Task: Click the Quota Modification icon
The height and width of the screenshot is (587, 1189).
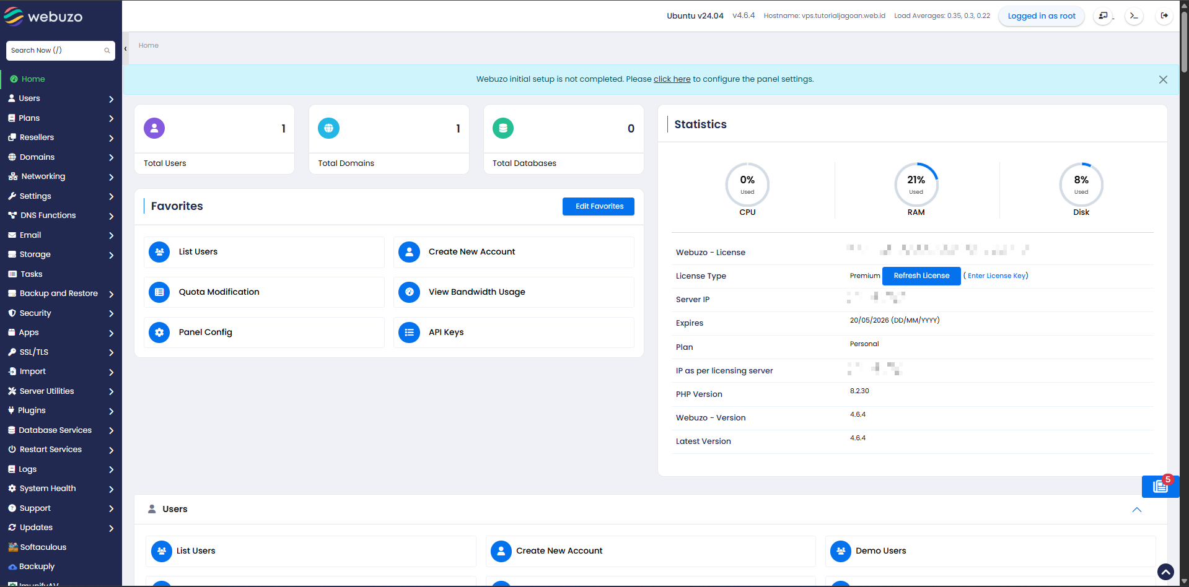Action: tap(159, 292)
